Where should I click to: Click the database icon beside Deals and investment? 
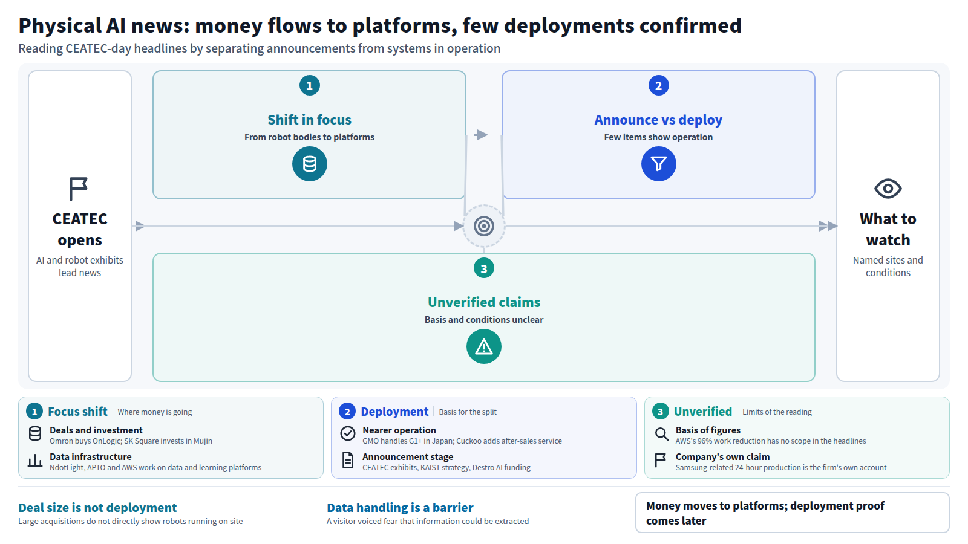point(35,433)
